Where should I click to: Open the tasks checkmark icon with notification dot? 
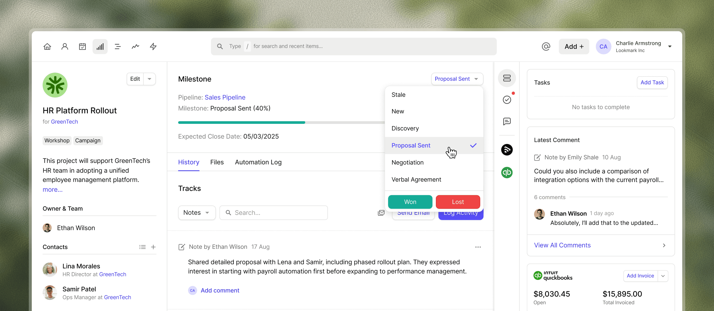(507, 100)
